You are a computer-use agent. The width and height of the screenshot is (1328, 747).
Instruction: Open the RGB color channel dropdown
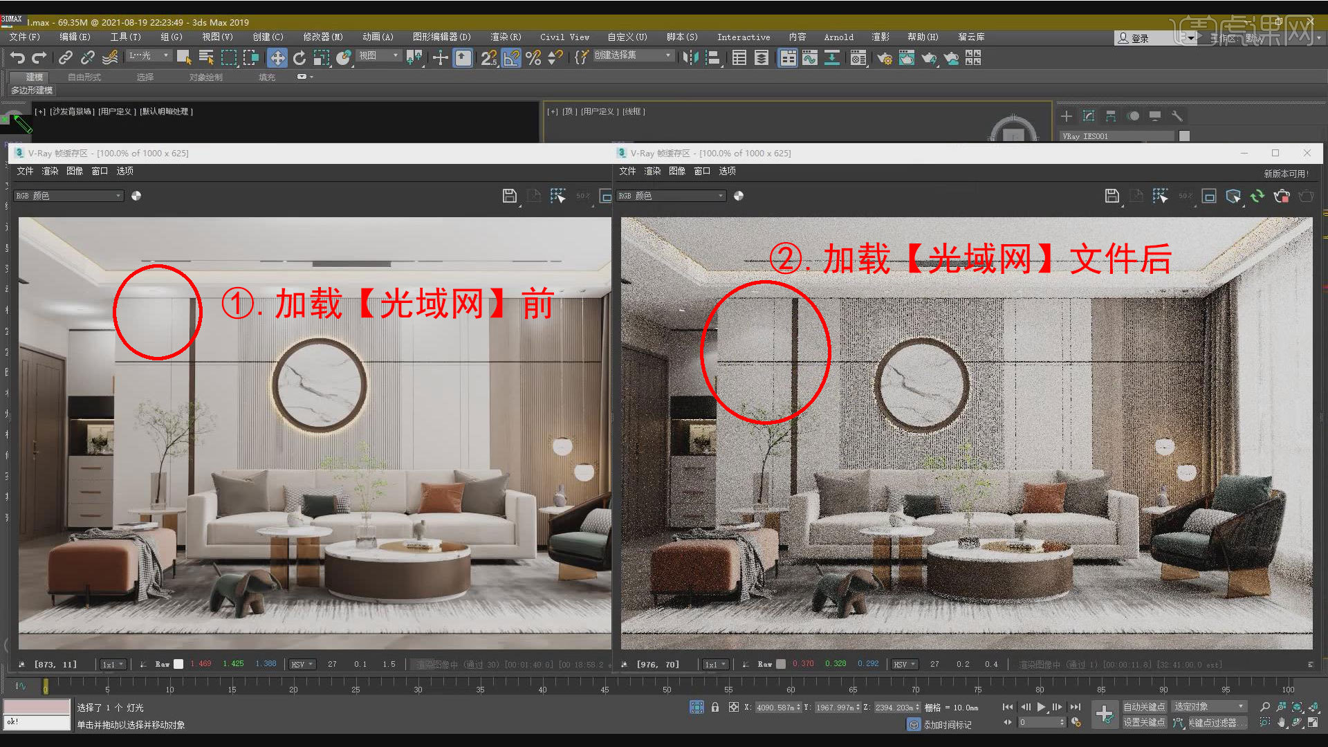point(67,196)
